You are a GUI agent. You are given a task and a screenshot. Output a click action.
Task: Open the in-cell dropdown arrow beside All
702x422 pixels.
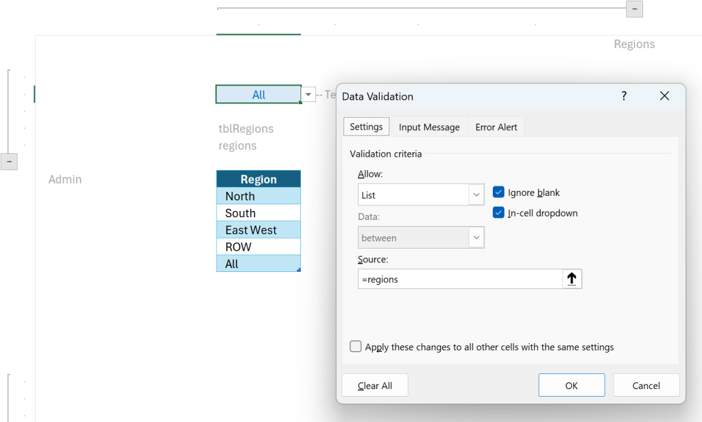(x=308, y=95)
